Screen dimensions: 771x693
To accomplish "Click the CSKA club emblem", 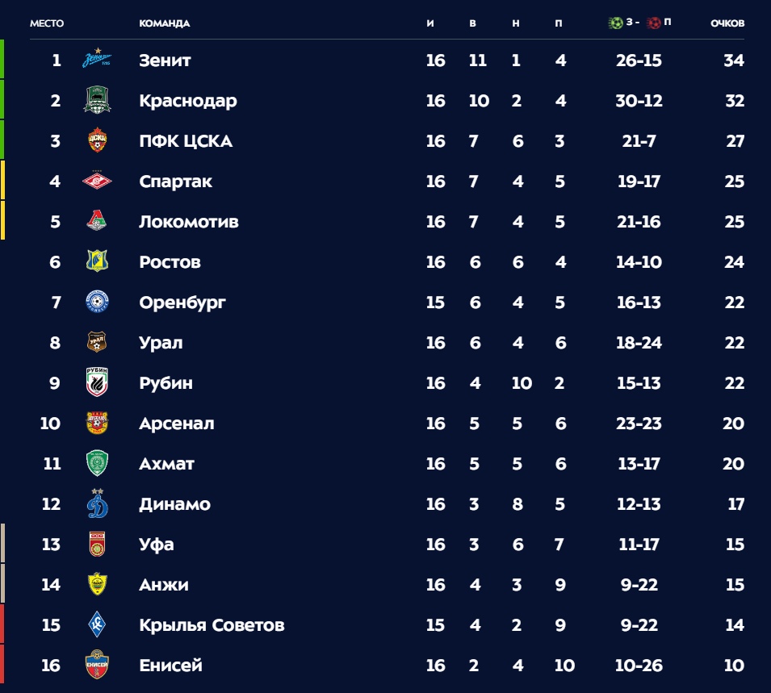I will [x=98, y=141].
